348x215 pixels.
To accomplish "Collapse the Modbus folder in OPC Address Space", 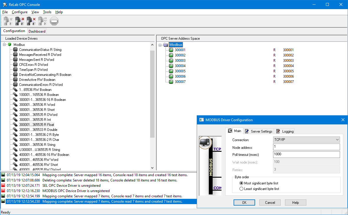I will 160,45.
